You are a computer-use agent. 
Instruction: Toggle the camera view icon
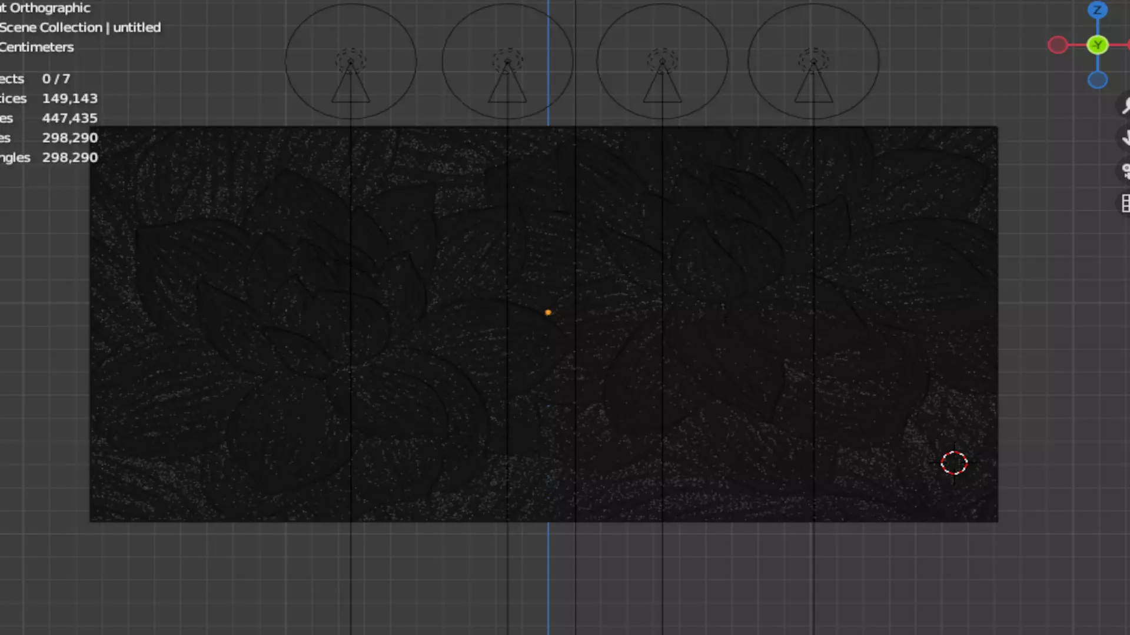1125,171
